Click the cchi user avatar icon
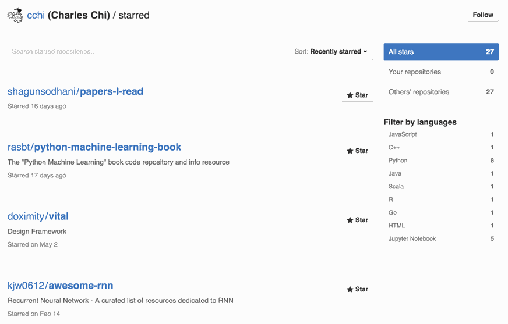The width and height of the screenshot is (508, 324). pyautogui.click(x=15, y=16)
